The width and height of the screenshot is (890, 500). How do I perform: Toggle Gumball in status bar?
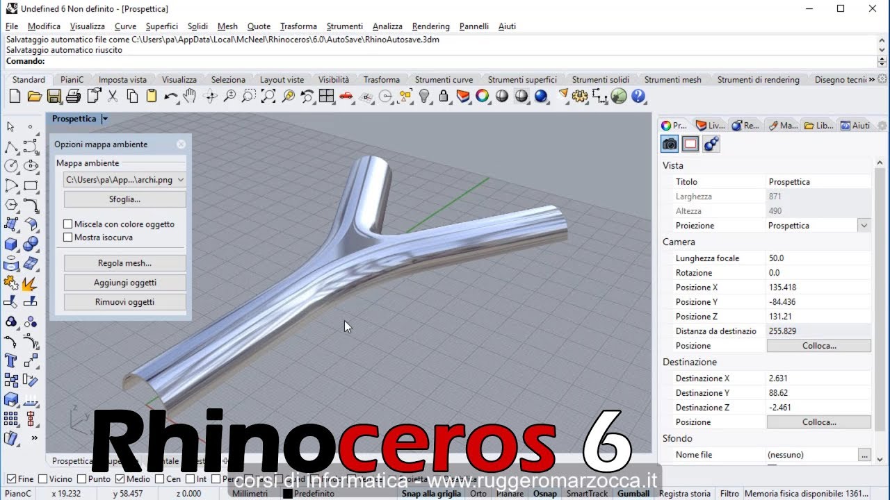[633, 494]
